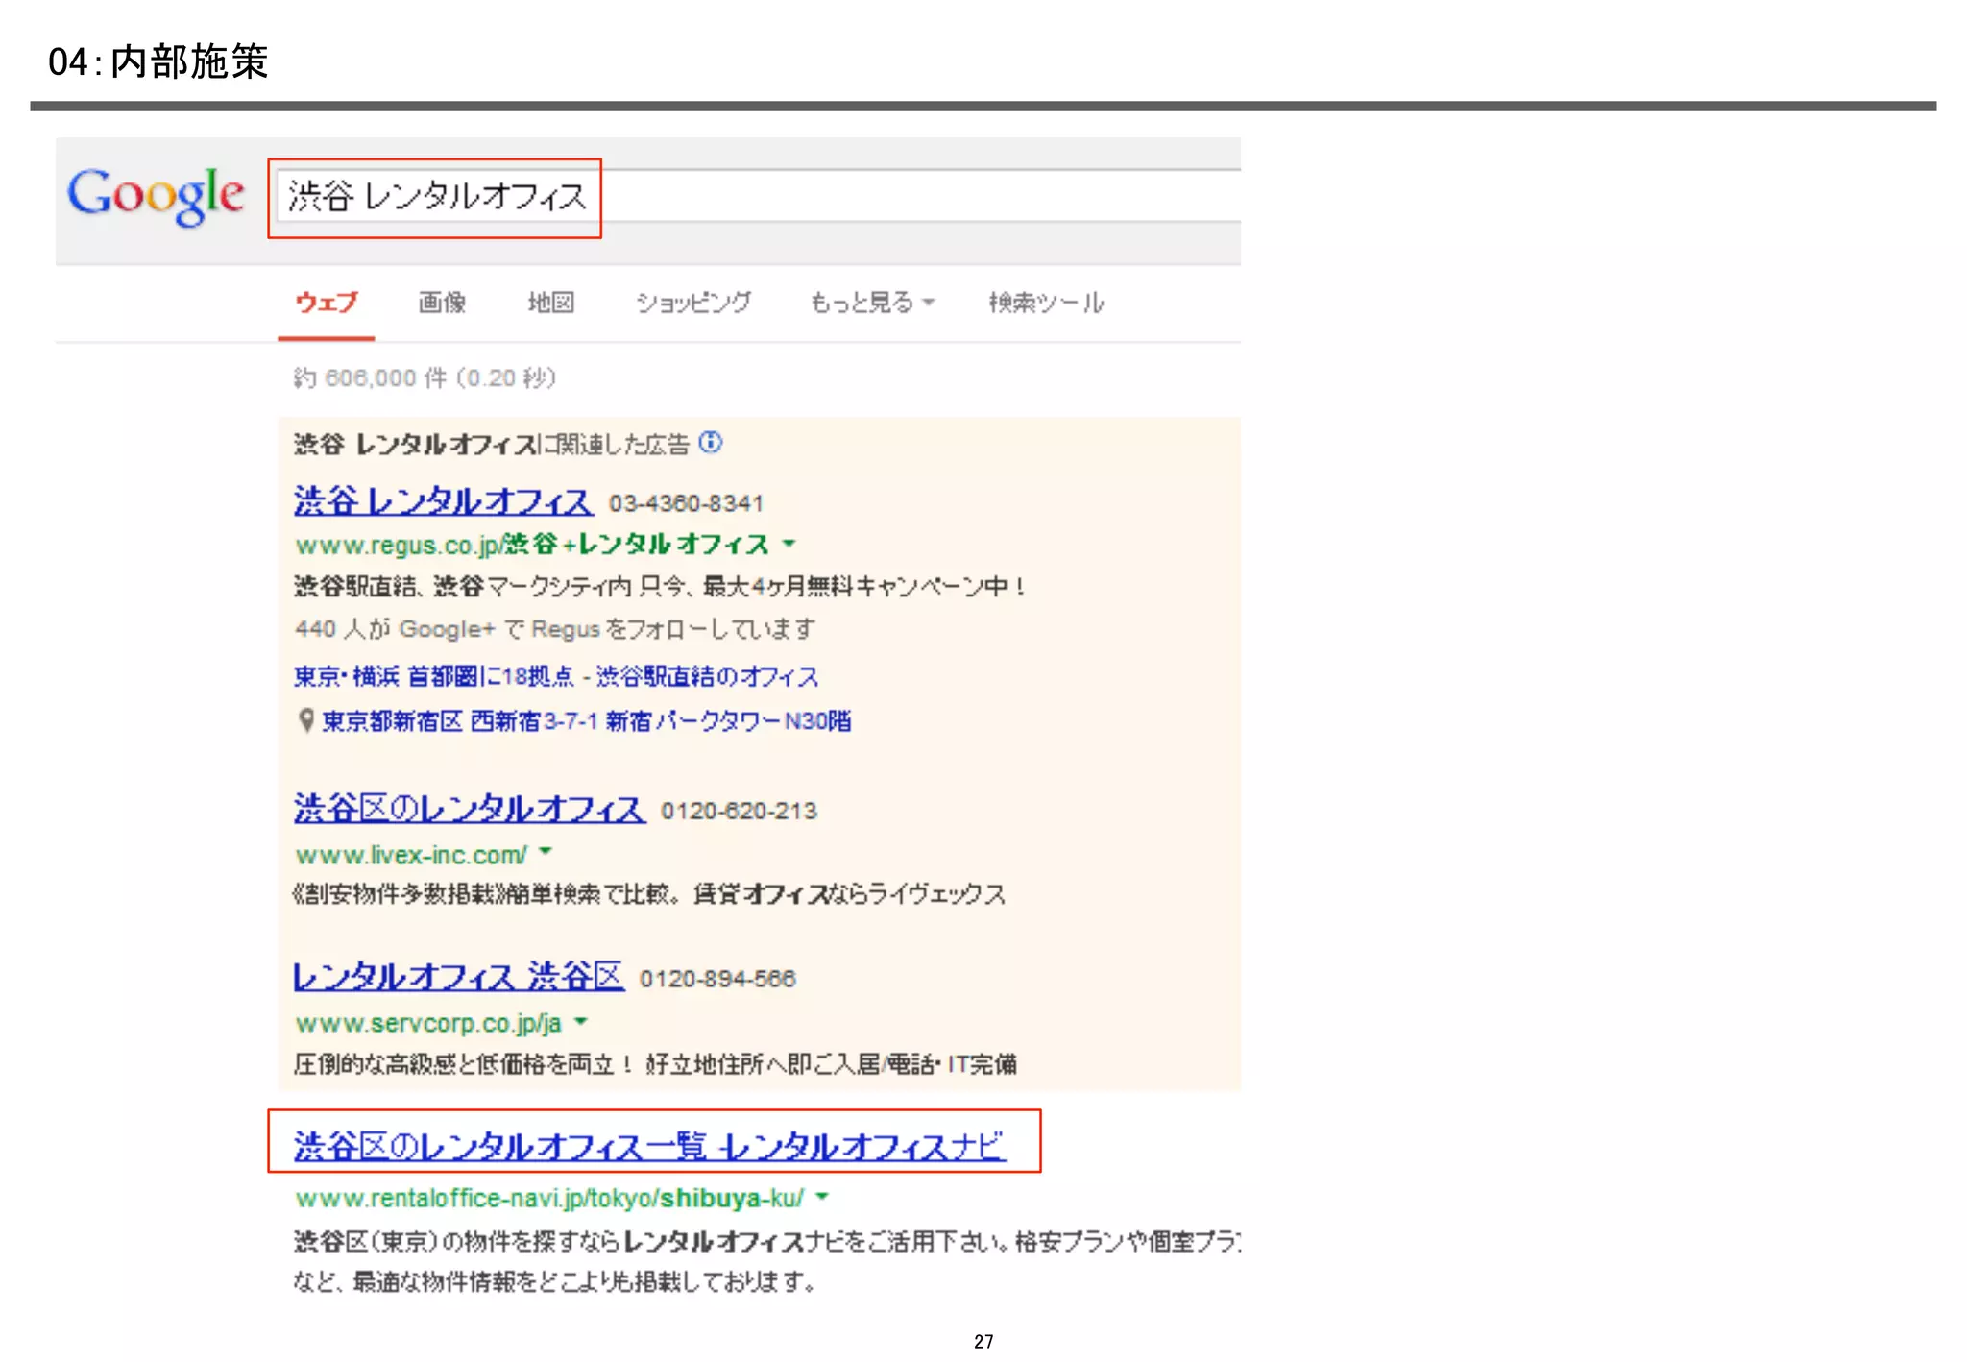Switch to the 地図 tab

click(551, 304)
